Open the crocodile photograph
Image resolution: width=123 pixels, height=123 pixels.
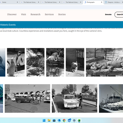tap(105, 62)
